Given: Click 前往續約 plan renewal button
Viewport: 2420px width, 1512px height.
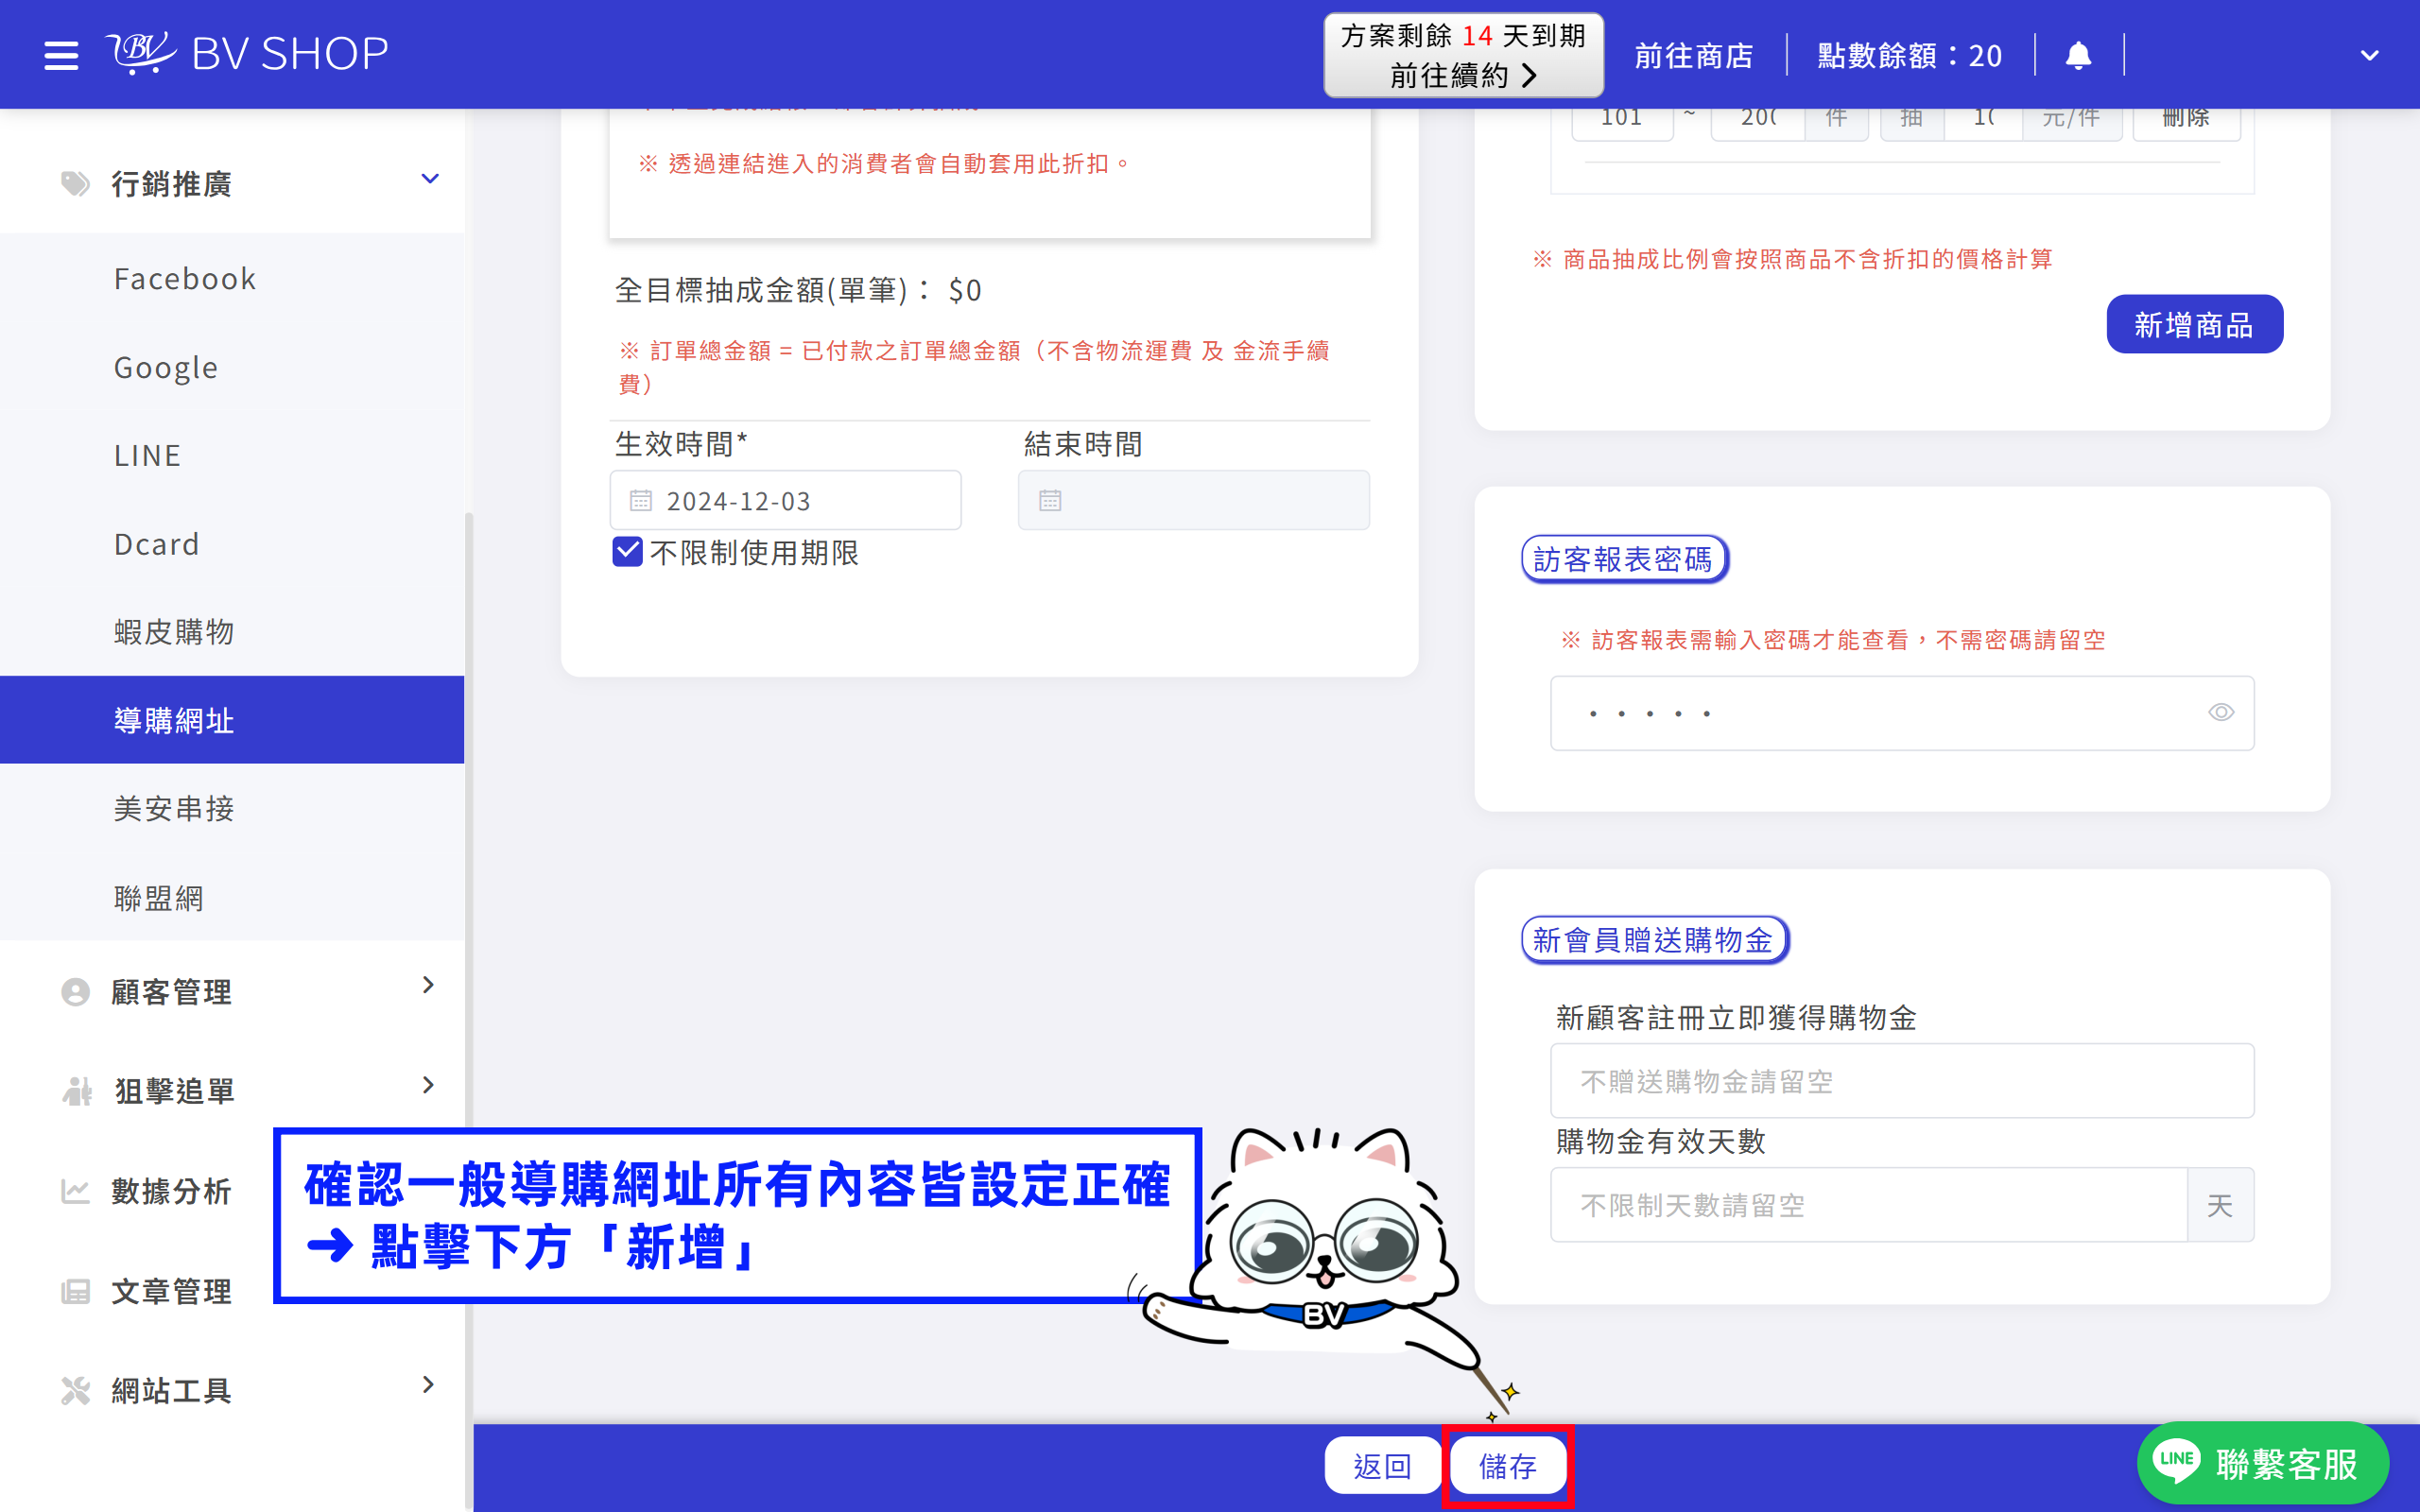Looking at the screenshot, I should pos(1463,56).
